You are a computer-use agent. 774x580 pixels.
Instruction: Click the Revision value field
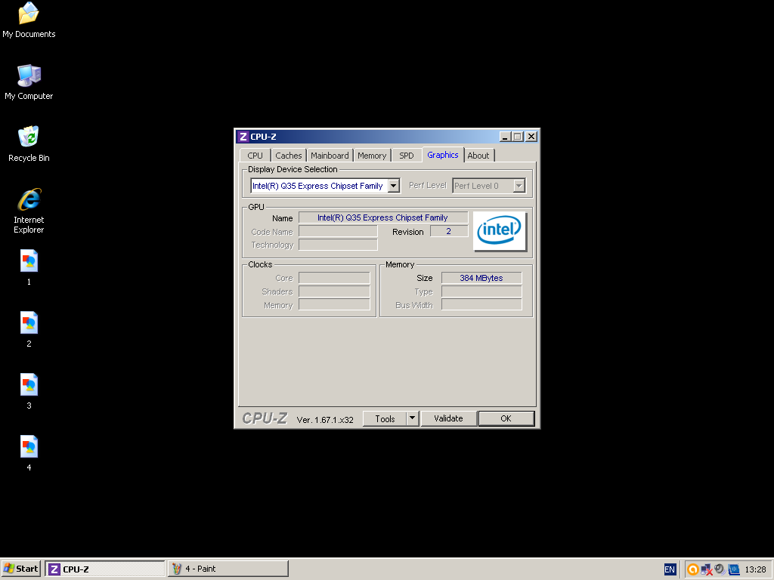(x=449, y=231)
